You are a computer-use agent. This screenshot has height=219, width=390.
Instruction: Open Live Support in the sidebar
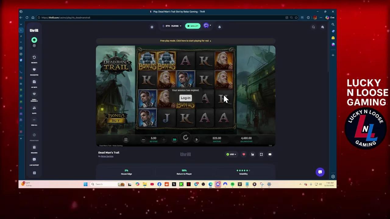[34, 161]
